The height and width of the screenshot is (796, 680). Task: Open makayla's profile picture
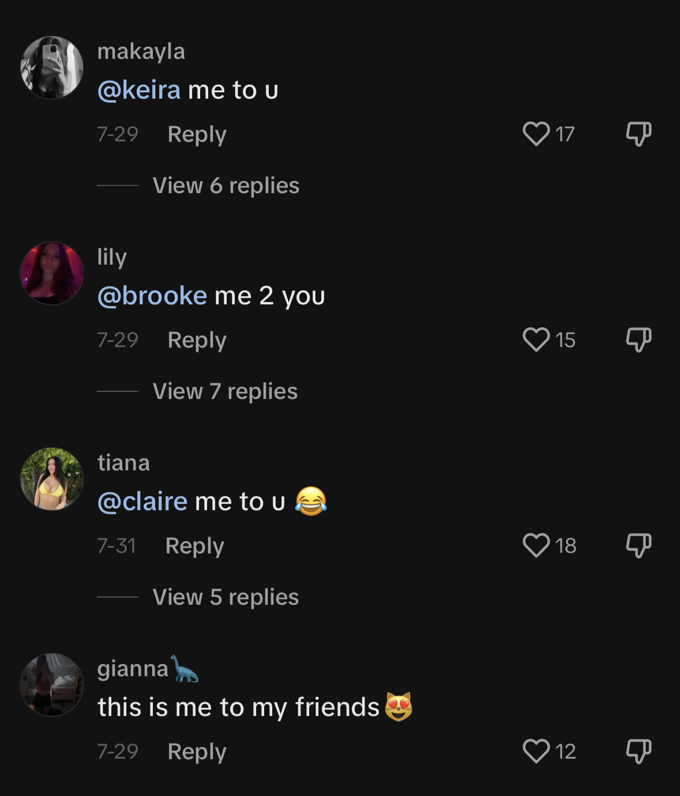coord(52,67)
